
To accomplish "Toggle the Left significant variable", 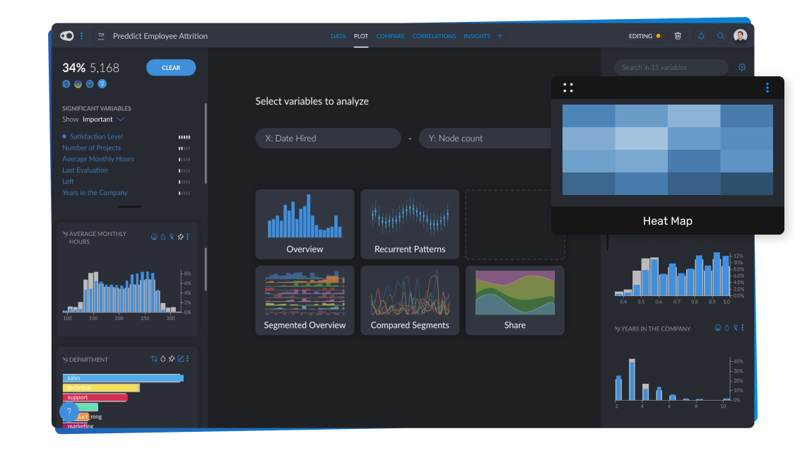I will (x=67, y=181).
